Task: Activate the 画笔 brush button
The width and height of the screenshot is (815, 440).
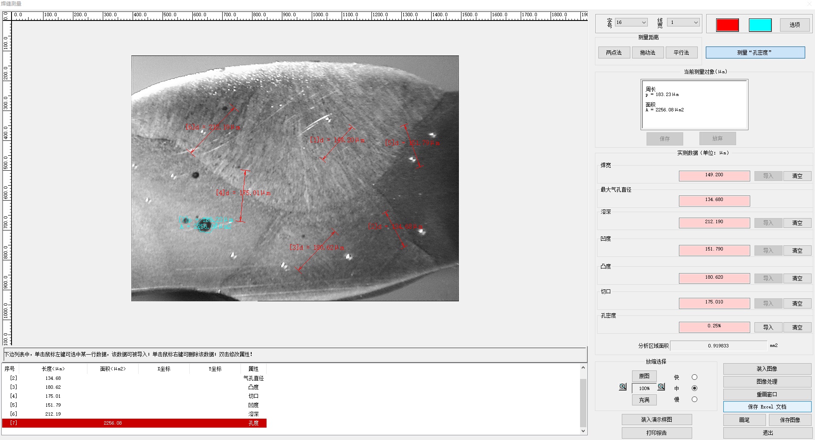Action: click(x=744, y=420)
